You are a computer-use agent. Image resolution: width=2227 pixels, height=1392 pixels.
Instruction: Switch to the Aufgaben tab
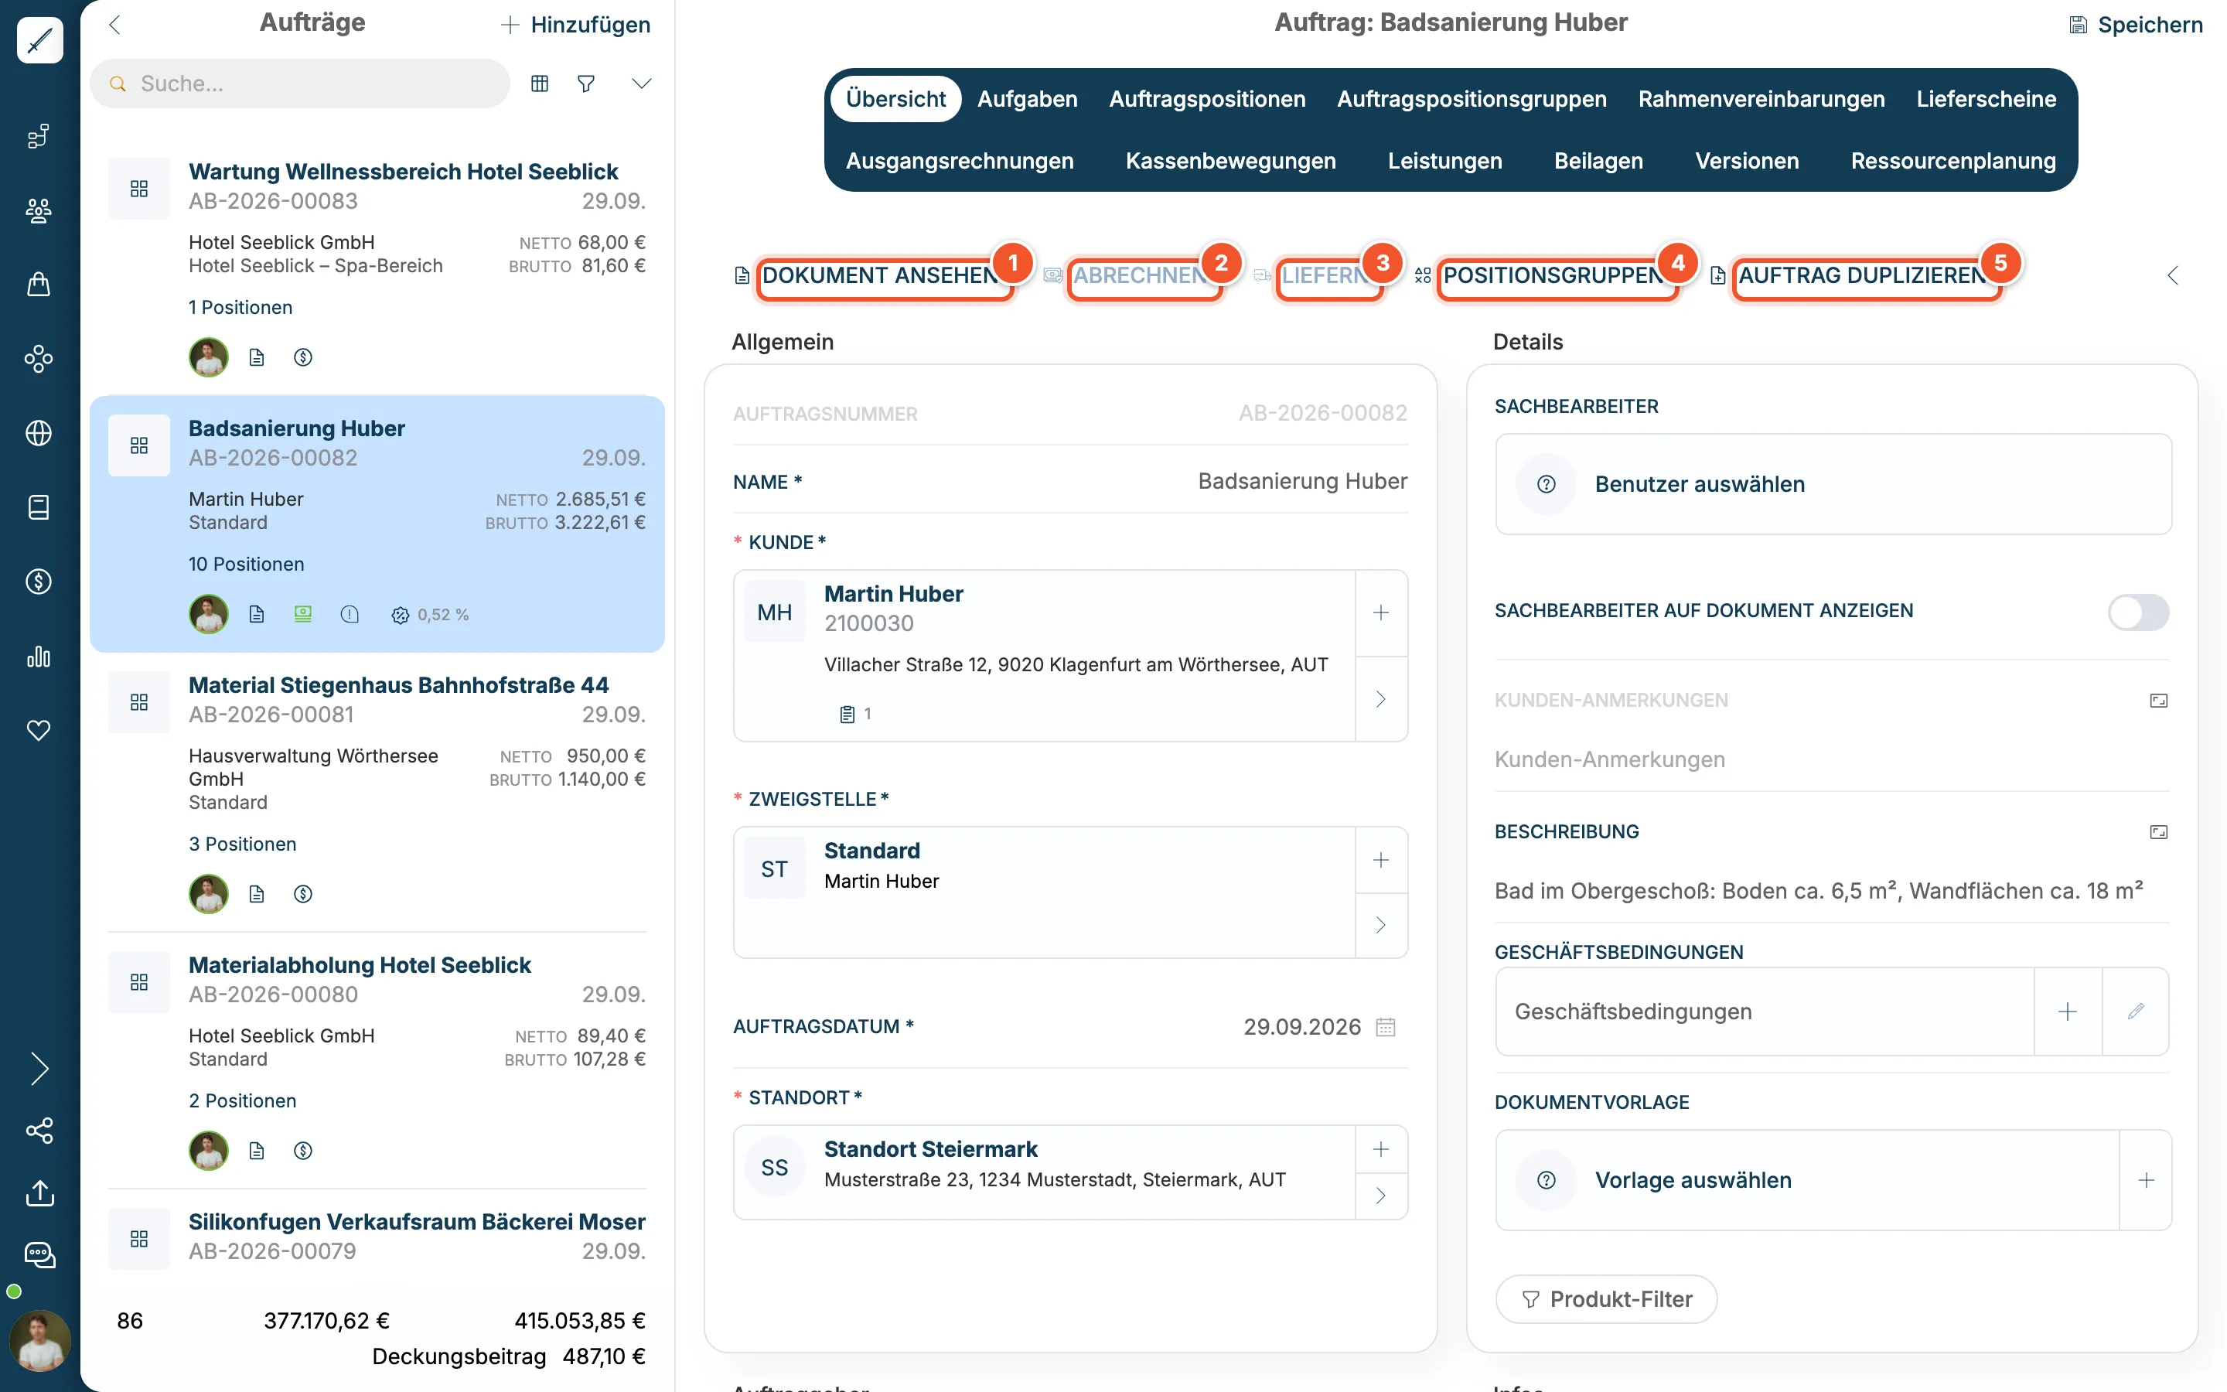pyautogui.click(x=1027, y=98)
